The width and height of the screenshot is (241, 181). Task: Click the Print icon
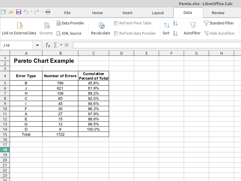pos(48,12)
